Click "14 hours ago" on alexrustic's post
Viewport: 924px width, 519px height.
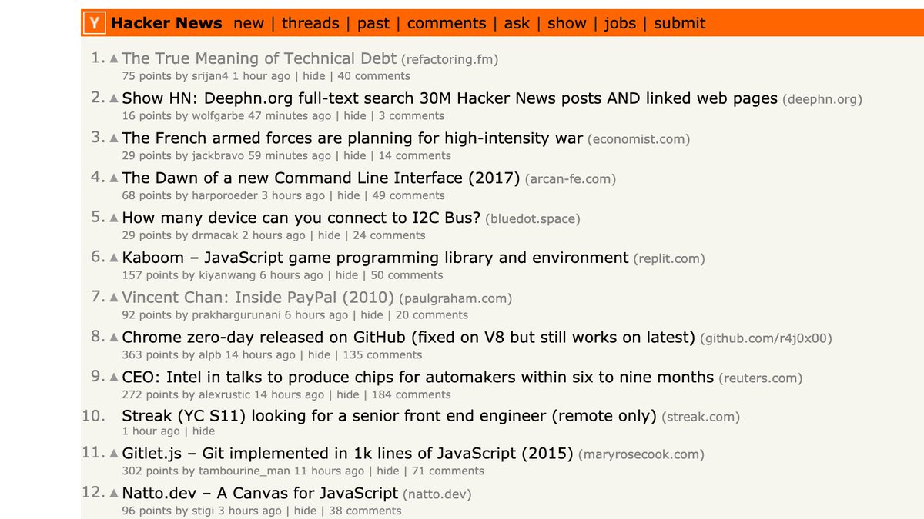(290, 394)
